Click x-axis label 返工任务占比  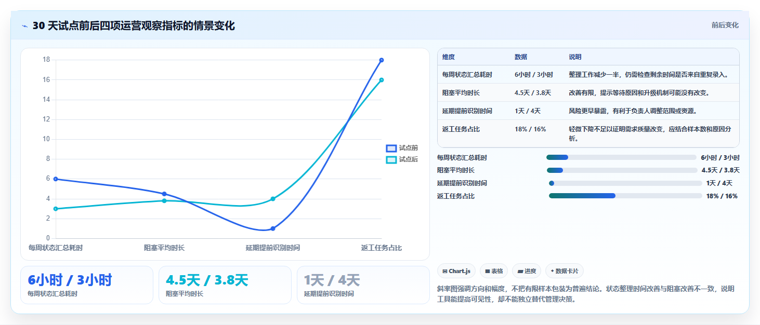pos(382,248)
